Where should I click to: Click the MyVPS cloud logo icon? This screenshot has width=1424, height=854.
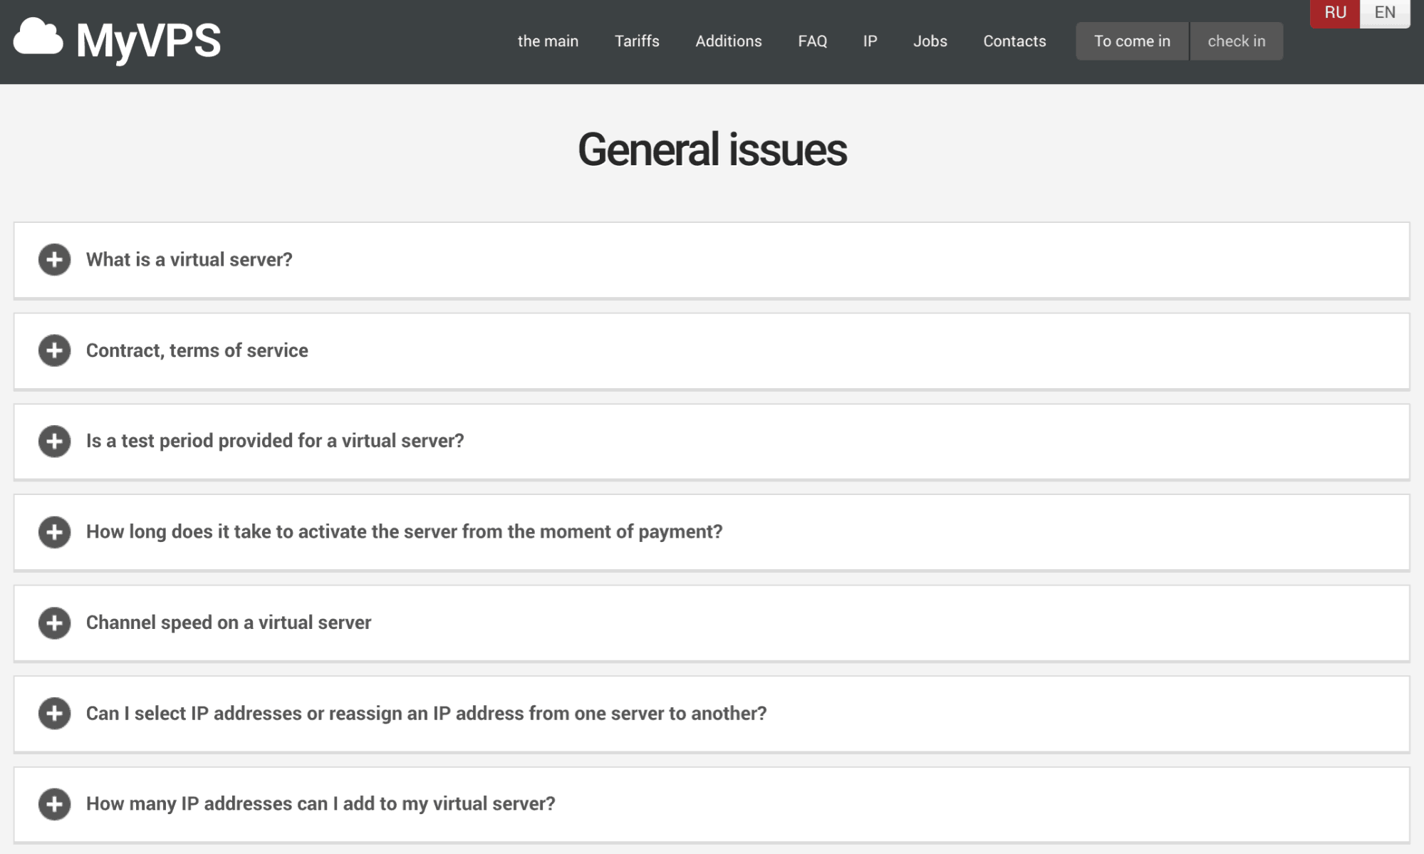click(x=38, y=41)
